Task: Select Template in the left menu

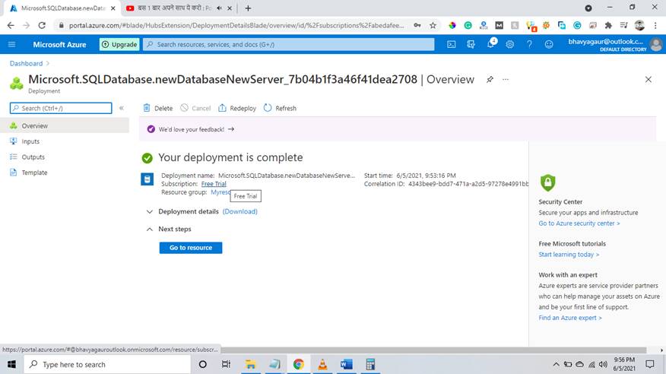Action: pyautogui.click(x=65, y=173)
